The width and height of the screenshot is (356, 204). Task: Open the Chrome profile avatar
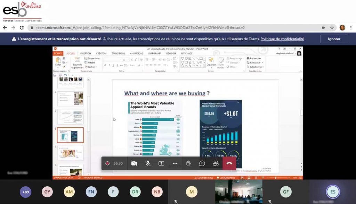[x=342, y=28]
